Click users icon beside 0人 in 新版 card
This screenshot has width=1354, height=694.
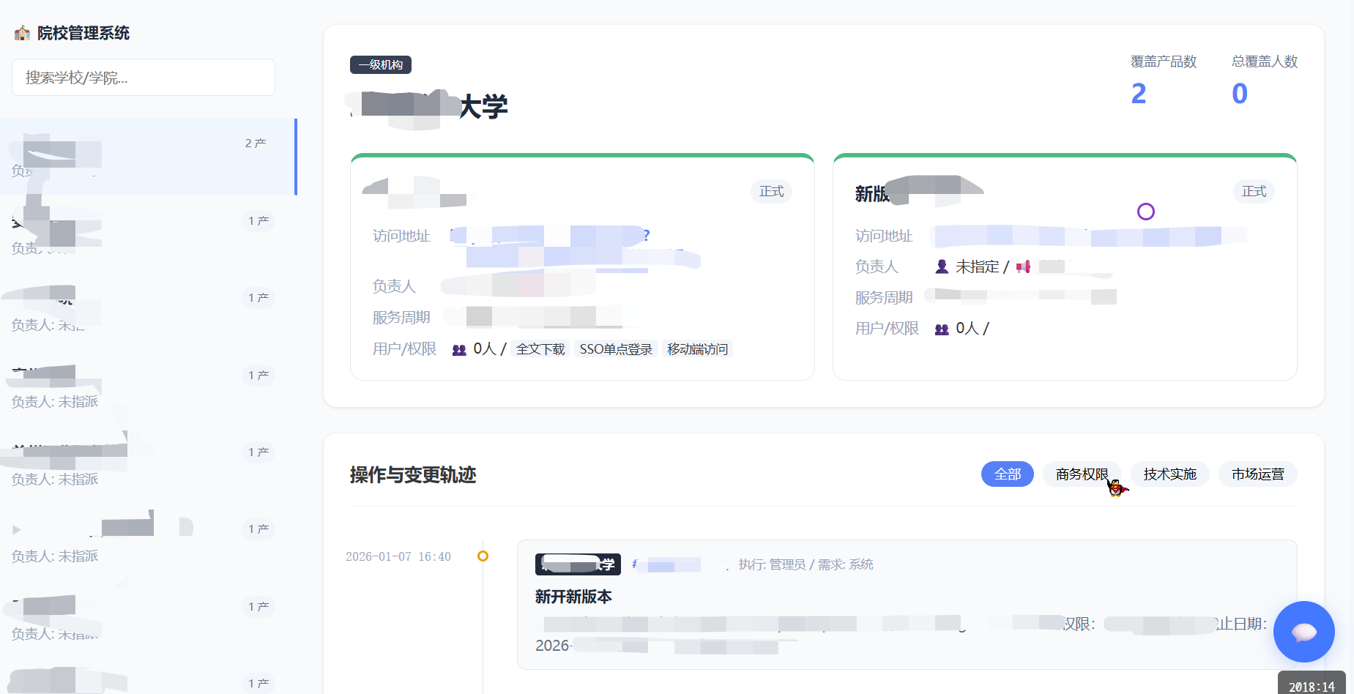[x=942, y=329]
